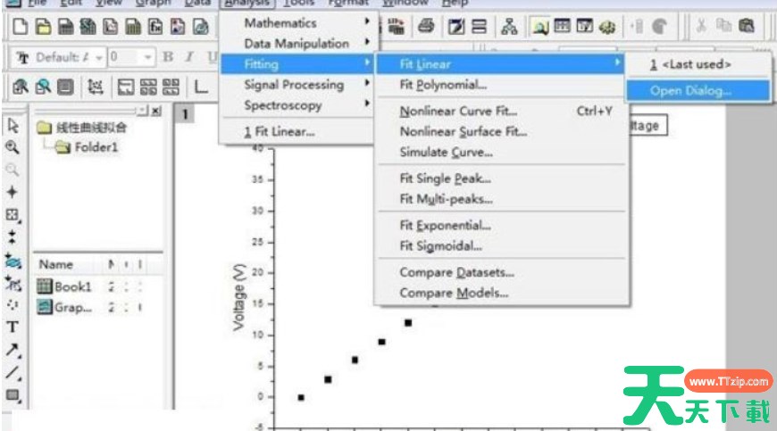The height and width of the screenshot is (431, 777).
Task: Click the Merge graph windows icon
Action: (171, 87)
